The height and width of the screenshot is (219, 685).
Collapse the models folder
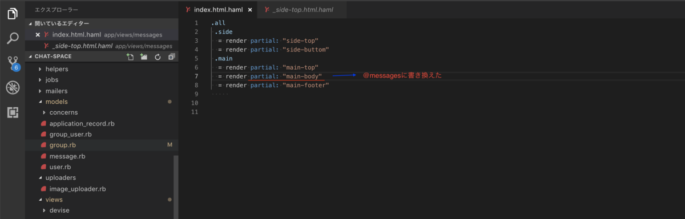click(x=56, y=102)
